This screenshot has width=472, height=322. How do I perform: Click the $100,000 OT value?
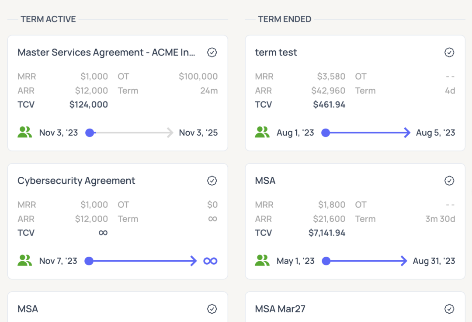(x=198, y=77)
